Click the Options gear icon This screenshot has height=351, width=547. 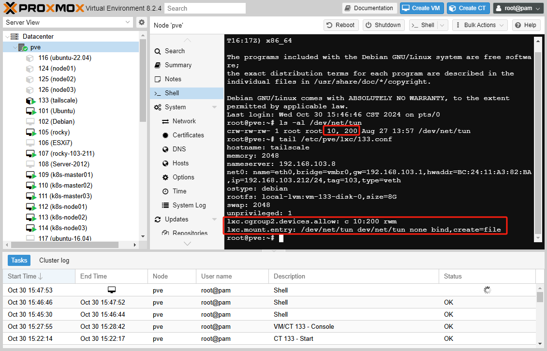(165, 177)
